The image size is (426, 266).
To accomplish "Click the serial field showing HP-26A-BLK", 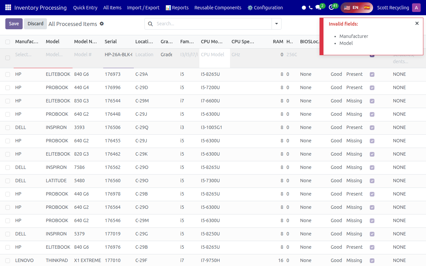I will 118,55.
